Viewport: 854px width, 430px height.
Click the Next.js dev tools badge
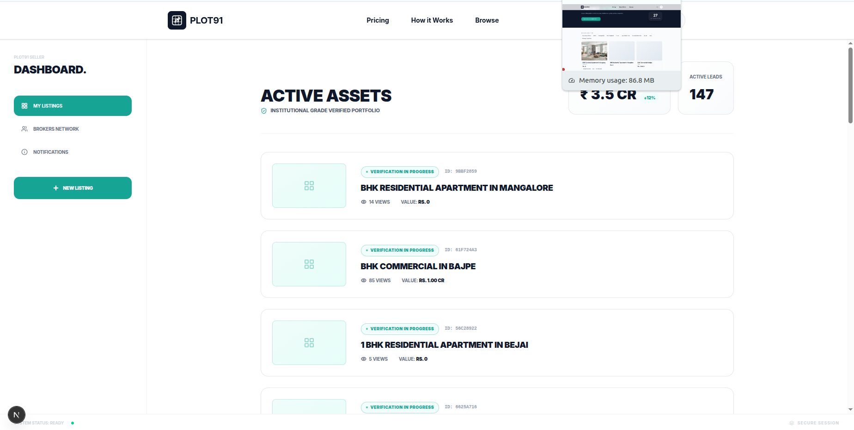[17, 415]
